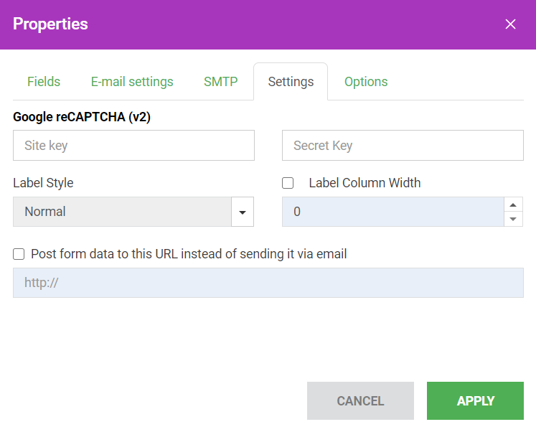The height and width of the screenshot is (432, 536).
Task: Enable the Label Column Width checkbox
Action: 288,183
